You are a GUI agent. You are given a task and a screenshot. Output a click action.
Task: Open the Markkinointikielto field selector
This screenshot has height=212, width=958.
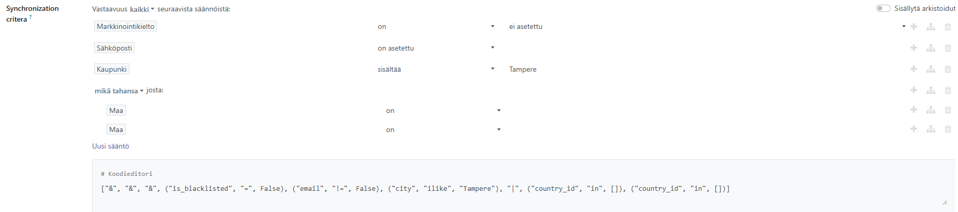[125, 26]
